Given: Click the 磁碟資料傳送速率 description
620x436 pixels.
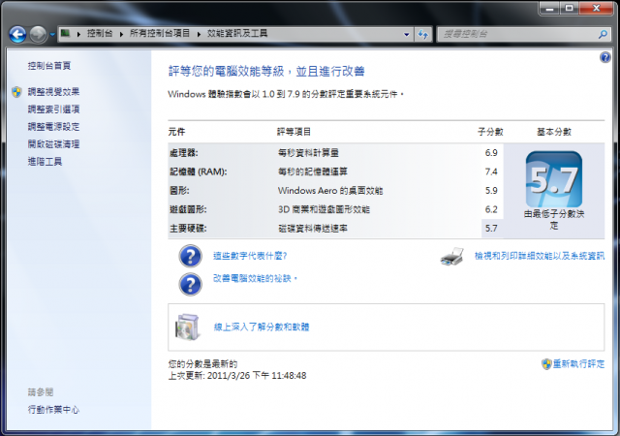Looking at the screenshot, I should pos(313,229).
